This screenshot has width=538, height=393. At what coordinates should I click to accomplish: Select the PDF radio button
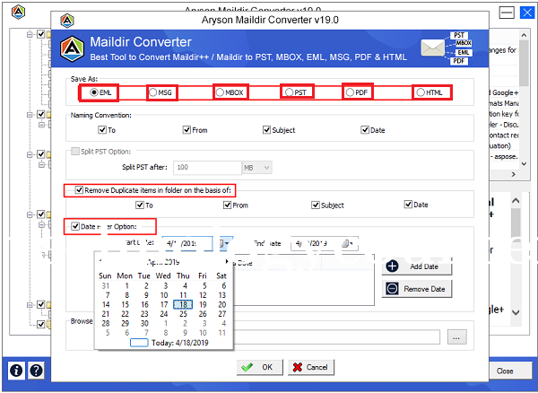pyautogui.click(x=350, y=92)
